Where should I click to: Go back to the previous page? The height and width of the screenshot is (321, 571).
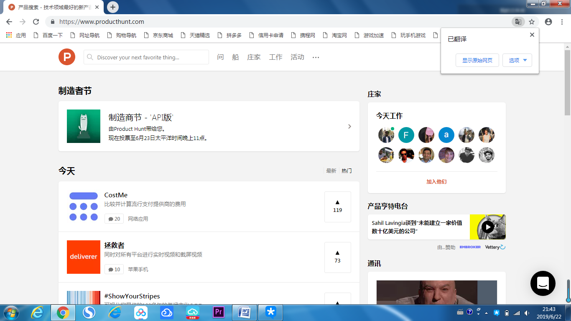[x=9, y=22]
